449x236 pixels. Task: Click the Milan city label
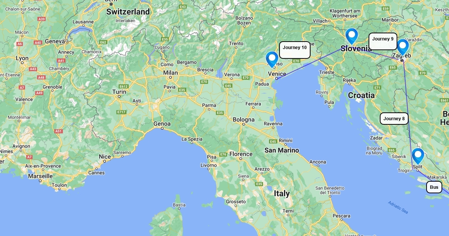pos(170,73)
